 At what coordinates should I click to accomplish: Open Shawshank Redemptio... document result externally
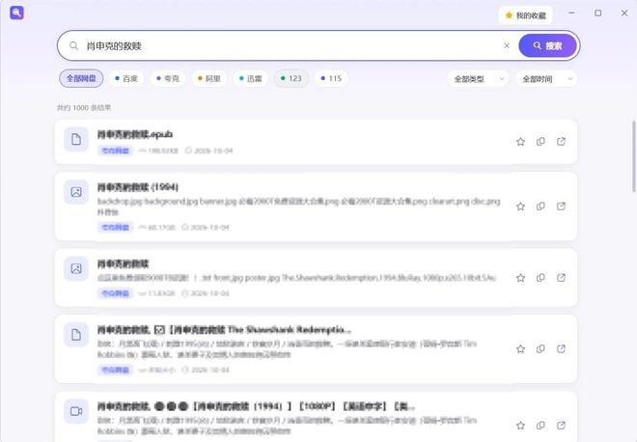(561, 349)
